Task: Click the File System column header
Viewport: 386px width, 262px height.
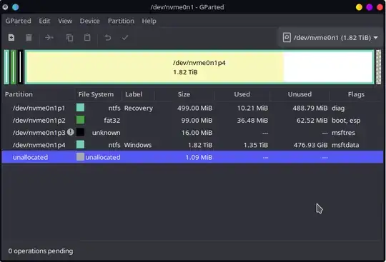Action: (x=96, y=94)
